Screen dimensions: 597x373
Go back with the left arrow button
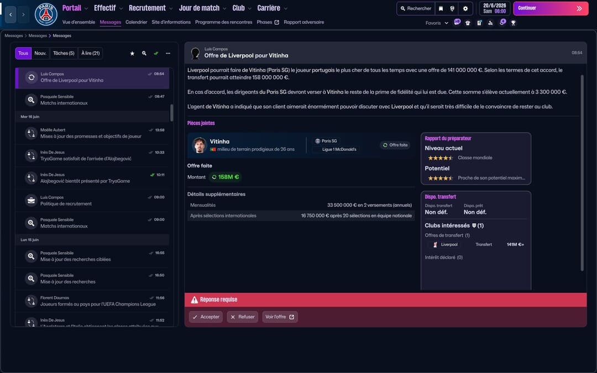click(11, 14)
